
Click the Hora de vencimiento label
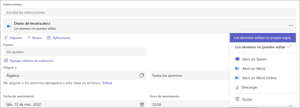164,96
